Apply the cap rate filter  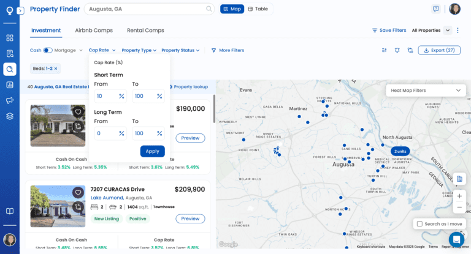coord(152,151)
